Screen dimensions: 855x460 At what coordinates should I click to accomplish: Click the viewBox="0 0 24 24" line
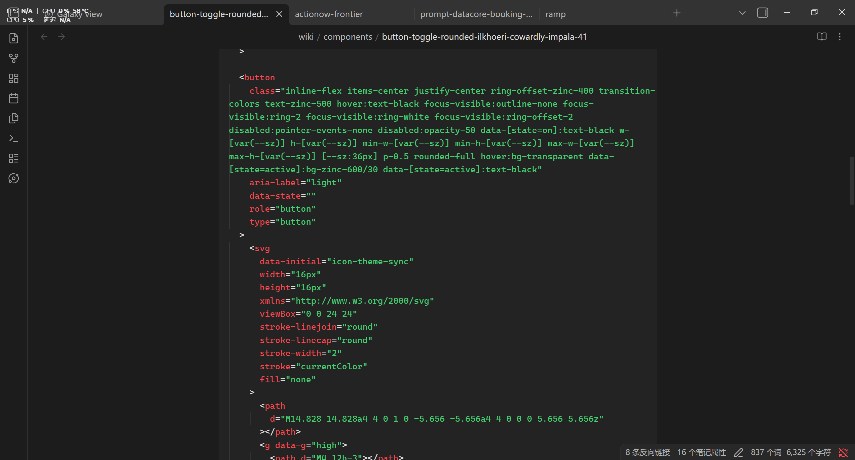coord(308,314)
